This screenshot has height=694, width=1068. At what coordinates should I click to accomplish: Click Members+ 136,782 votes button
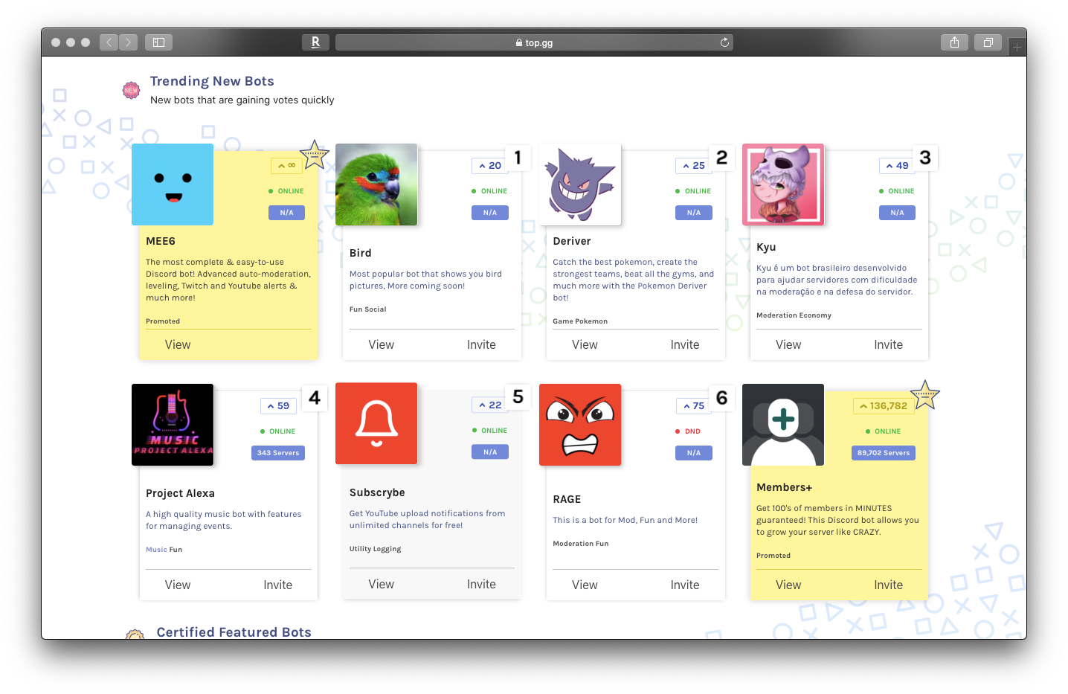point(884,406)
